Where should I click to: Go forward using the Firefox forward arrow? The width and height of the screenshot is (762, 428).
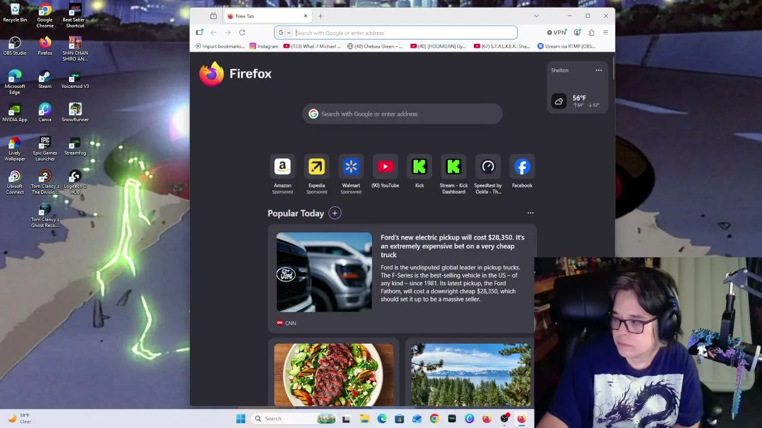coord(227,33)
